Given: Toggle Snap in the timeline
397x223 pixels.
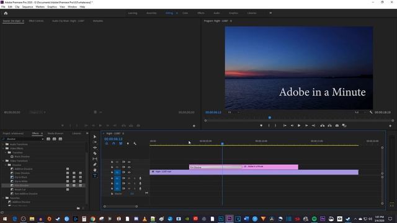Looking at the screenshot, I should (x=114, y=144).
